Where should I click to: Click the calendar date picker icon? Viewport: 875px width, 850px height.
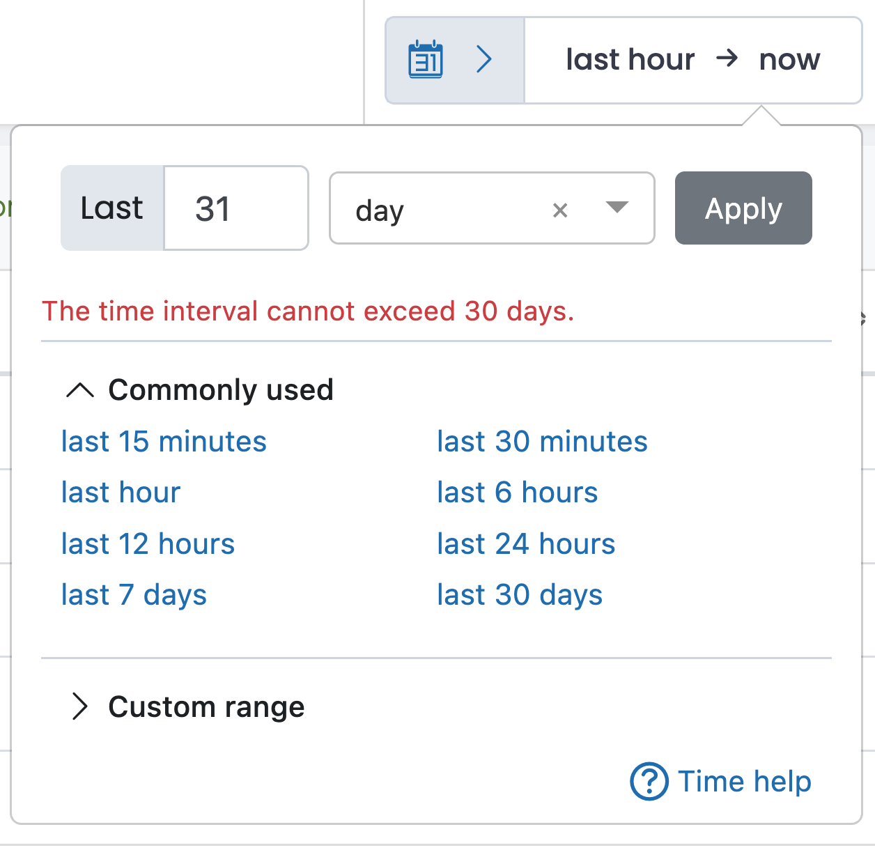pyautogui.click(x=426, y=60)
